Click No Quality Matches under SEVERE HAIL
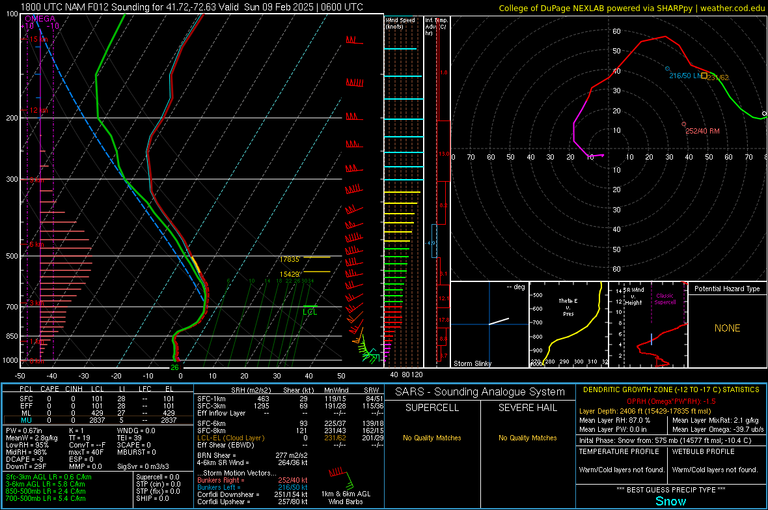Screen dimensions: 768x510 (527, 438)
